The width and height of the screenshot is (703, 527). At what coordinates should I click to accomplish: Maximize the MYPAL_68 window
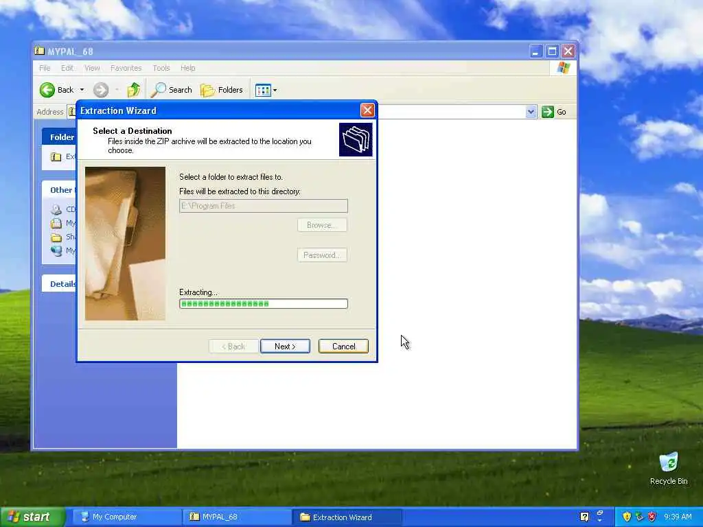[x=552, y=51]
